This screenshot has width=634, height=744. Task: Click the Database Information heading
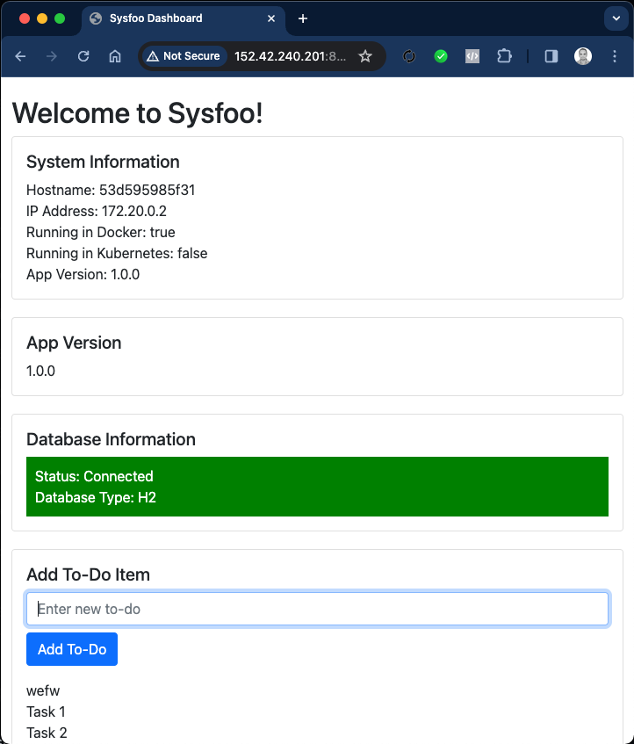tap(111, 439)
